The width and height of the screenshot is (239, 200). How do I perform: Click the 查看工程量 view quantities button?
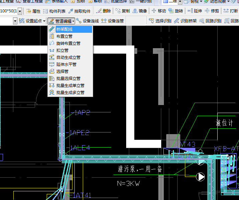click(x=29, y=1)
